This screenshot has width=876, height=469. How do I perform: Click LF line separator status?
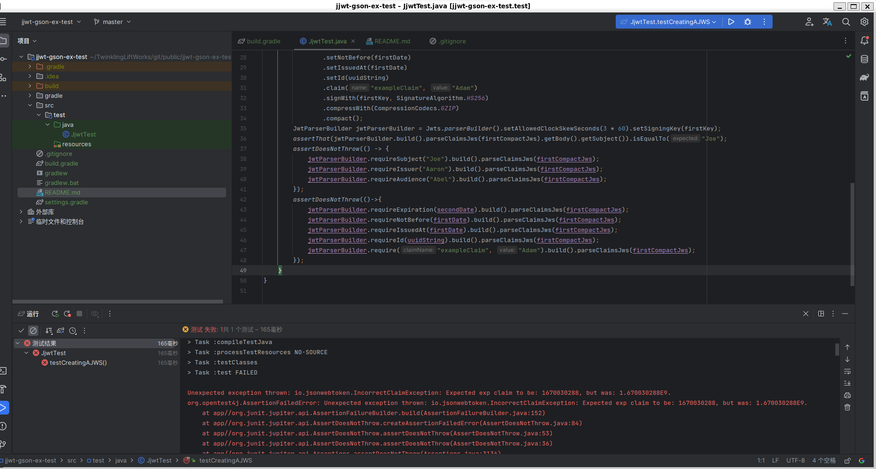[775, 460]
